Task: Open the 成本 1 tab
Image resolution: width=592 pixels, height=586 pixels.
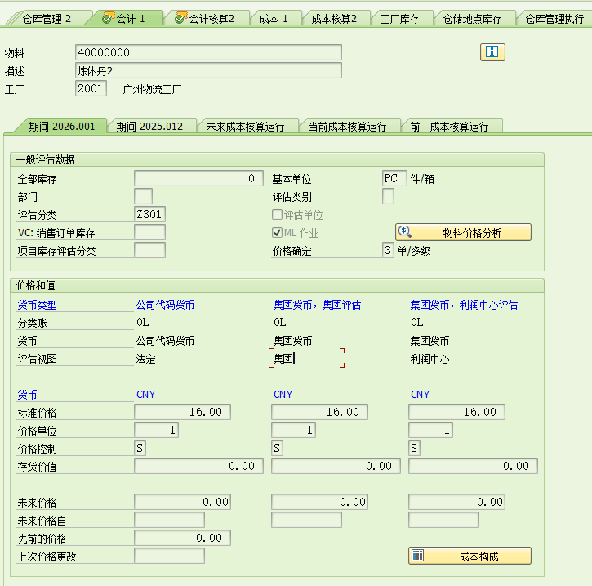Action: click(274, 18)
